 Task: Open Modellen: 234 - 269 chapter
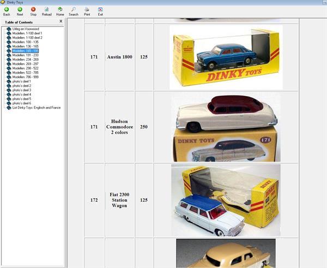pyautogui.click(x=25, y=59)
